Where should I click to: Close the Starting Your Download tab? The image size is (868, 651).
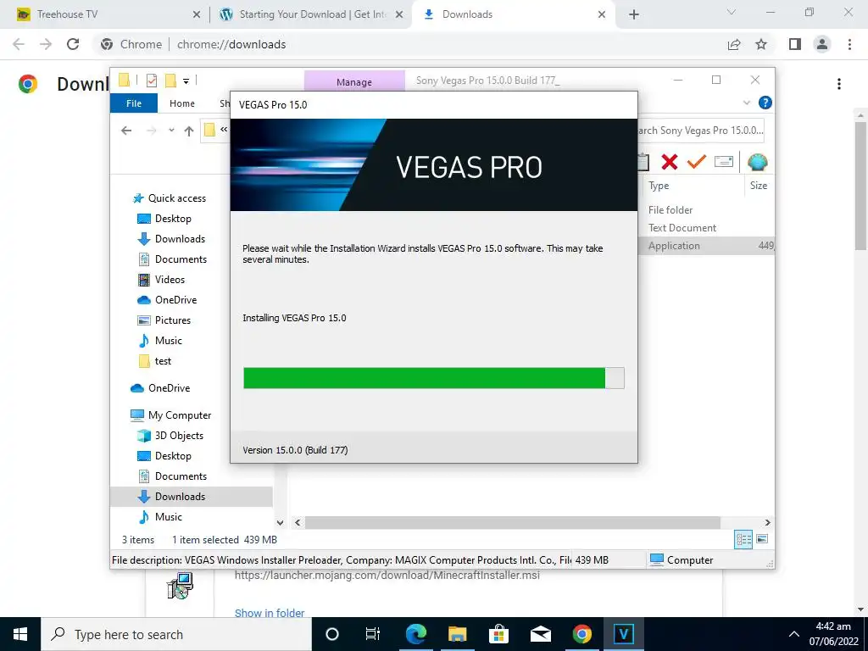pos(399,14)
